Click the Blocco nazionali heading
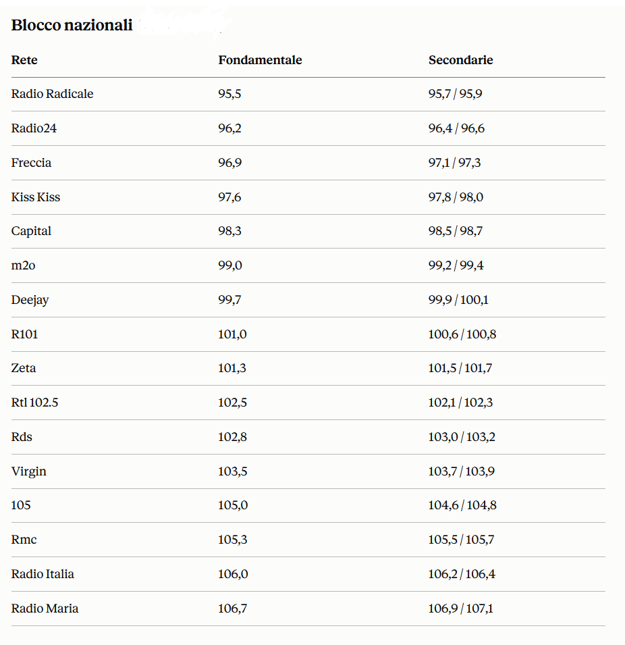Image resolution: width=625 pixels, height=645 pixels. (72, 25)
